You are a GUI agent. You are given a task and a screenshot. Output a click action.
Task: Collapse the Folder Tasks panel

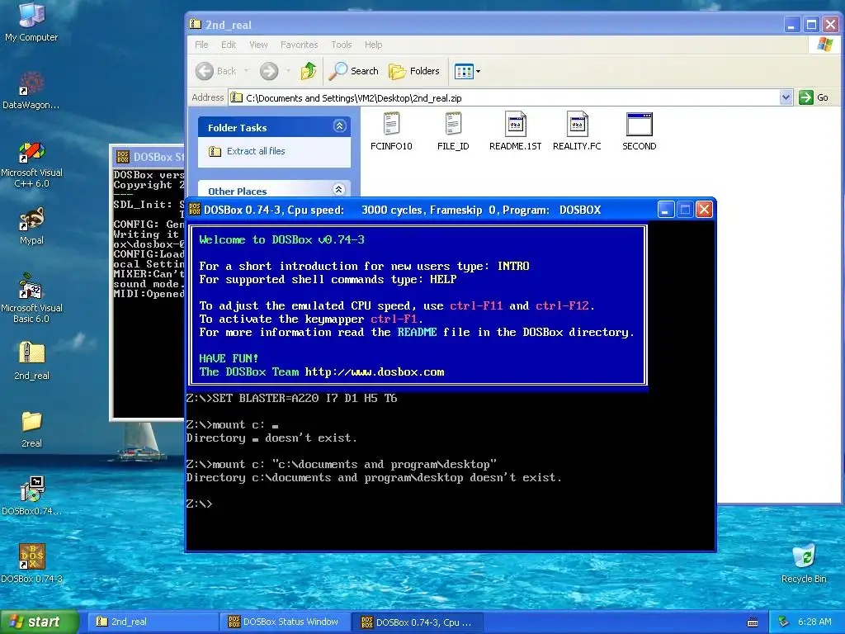[x=339, y=126]
